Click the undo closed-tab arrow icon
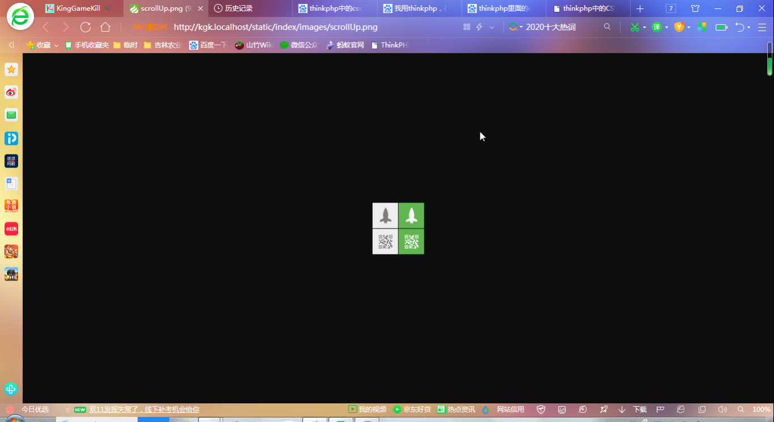 (x=739, y=27)
